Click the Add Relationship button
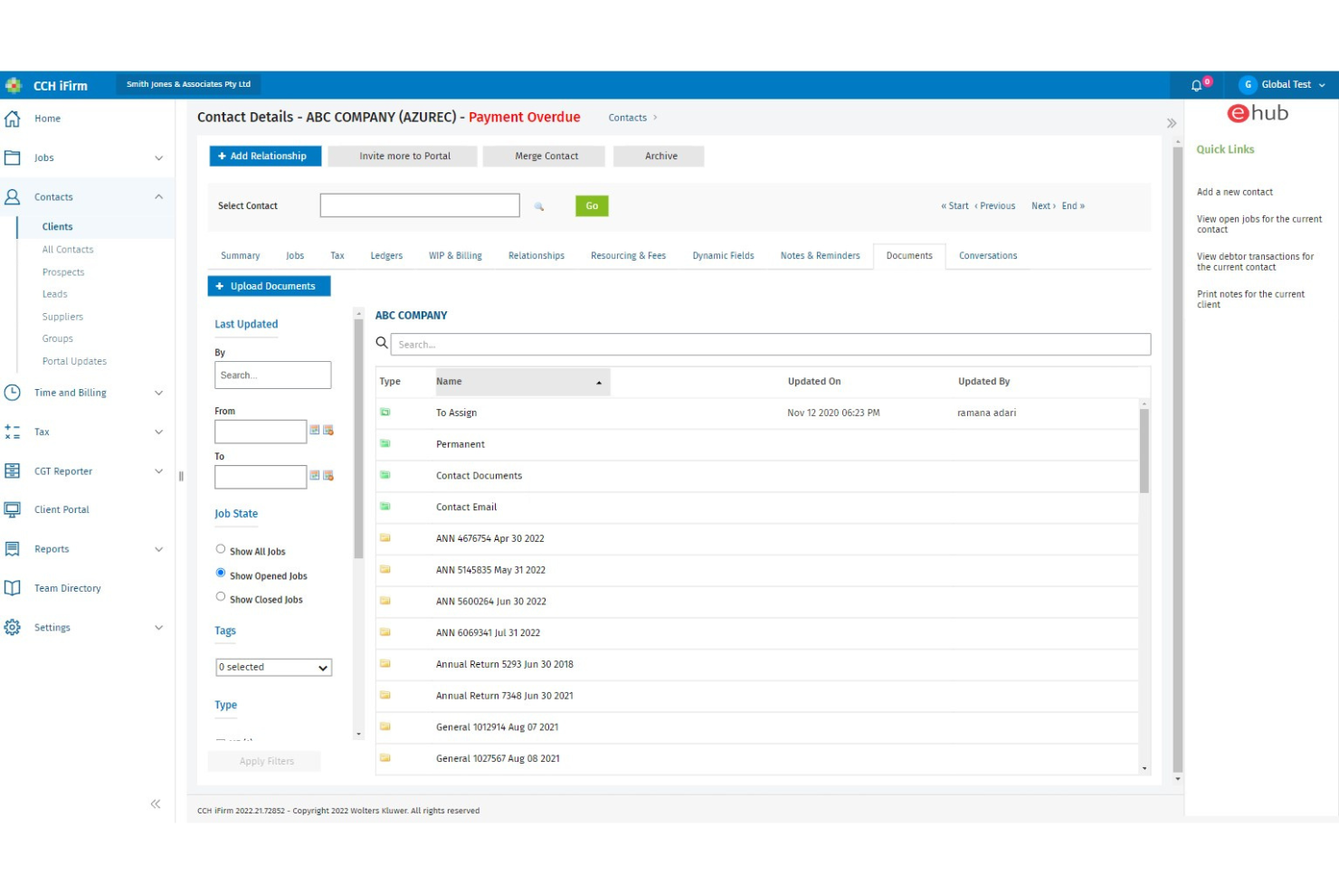The image size is (1339, 893). click(265, 157)
